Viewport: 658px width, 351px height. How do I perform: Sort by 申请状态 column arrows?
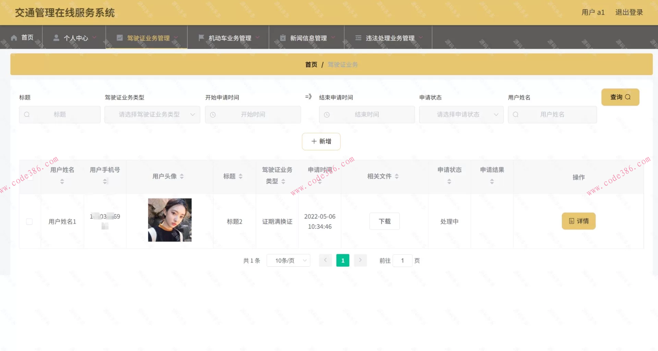pos(449,181)
